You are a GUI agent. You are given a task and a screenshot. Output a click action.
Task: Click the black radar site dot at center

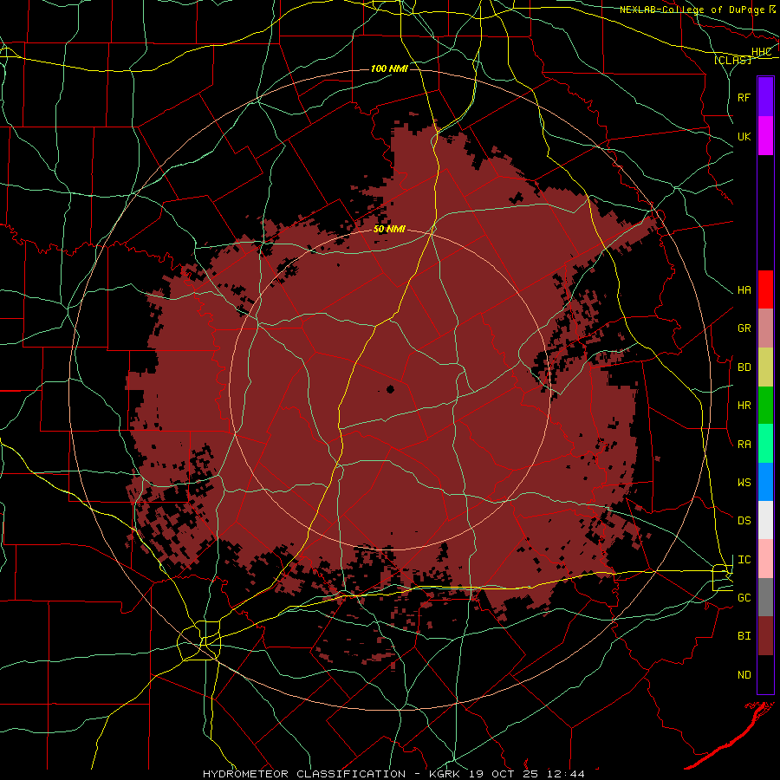coord(391,389)
